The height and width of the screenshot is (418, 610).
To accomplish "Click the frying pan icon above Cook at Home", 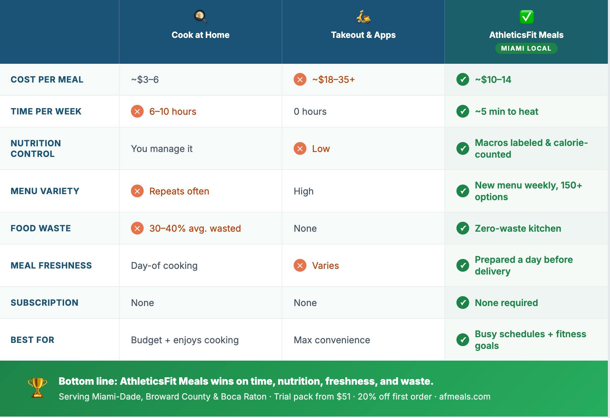I will [x=200, y=16].
